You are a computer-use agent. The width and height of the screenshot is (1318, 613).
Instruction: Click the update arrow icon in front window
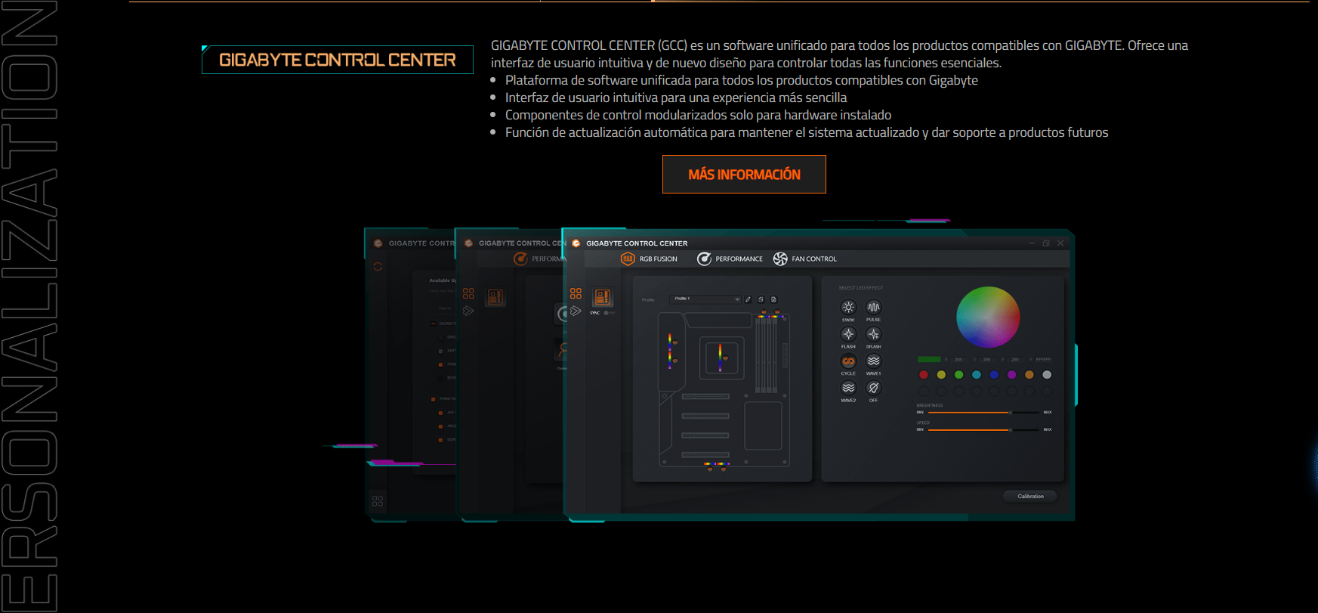point(576,311)
